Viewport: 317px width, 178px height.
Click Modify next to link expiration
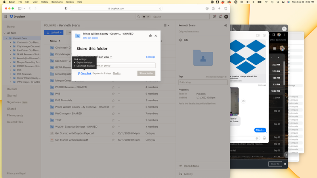pos(116,73)
